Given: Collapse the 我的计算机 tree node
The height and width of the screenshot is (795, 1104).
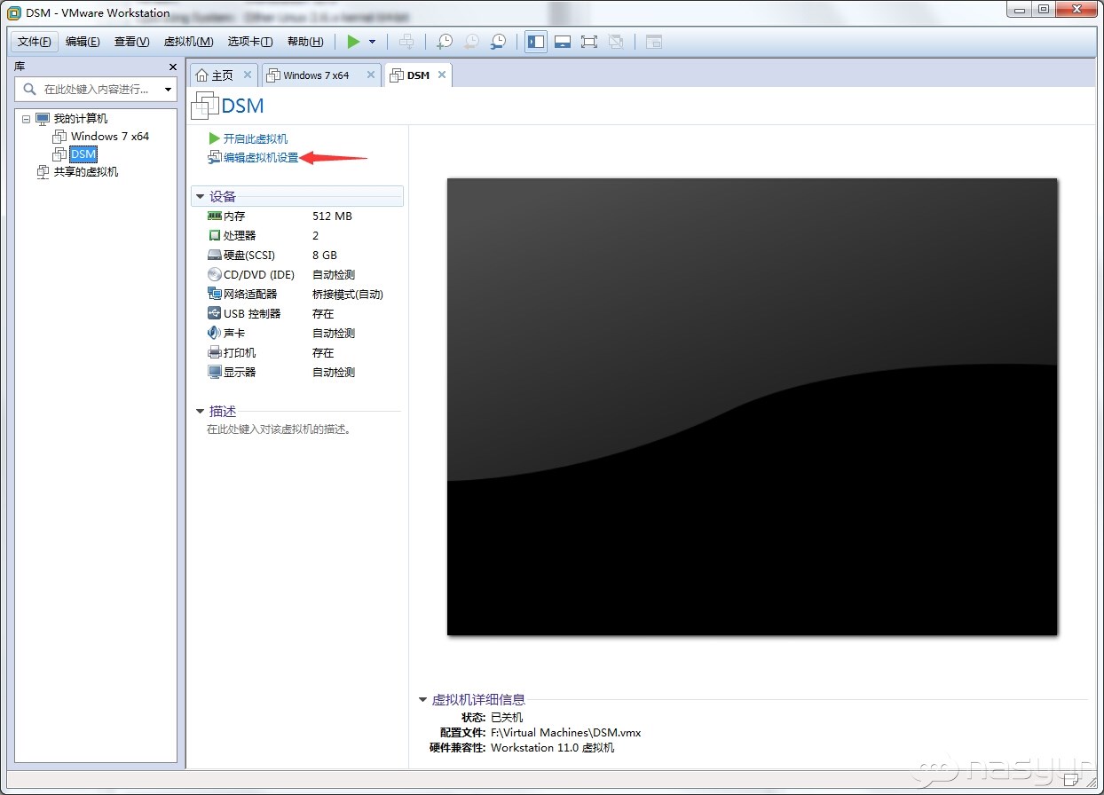Looking at the screenshot, I should coord(26,119).
